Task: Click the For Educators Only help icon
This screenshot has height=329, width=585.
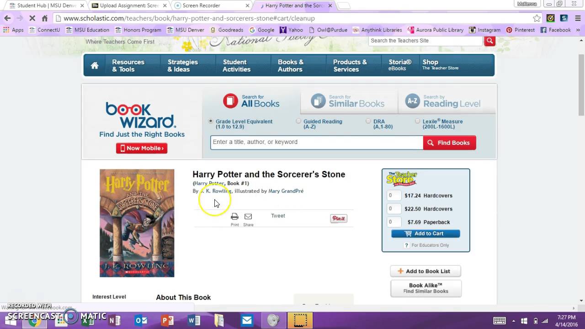Action: pyautogui.click(x=406, y=245)
